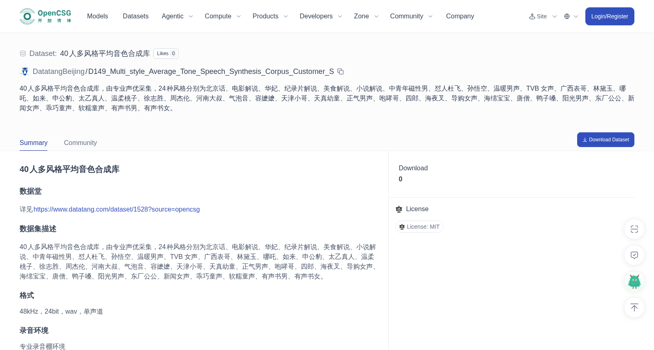The image size is (654, 350).
Task: Click the Likes 0 button
Action: click(166, 54)
